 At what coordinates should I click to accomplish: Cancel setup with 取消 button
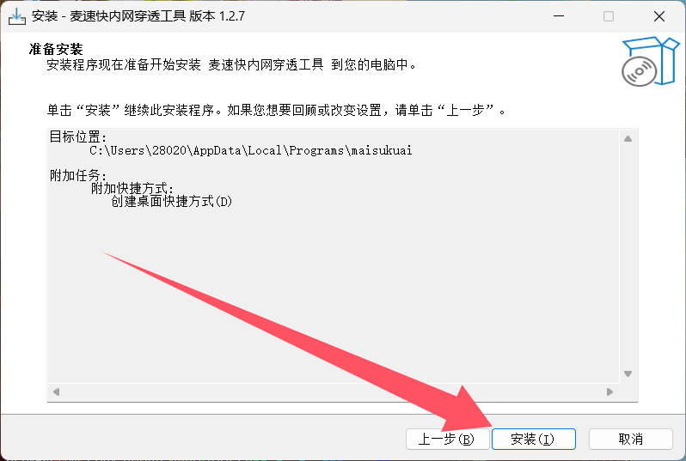630,439
